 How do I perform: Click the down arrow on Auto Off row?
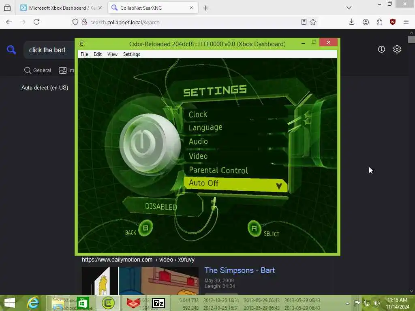(x=279, y=186)
